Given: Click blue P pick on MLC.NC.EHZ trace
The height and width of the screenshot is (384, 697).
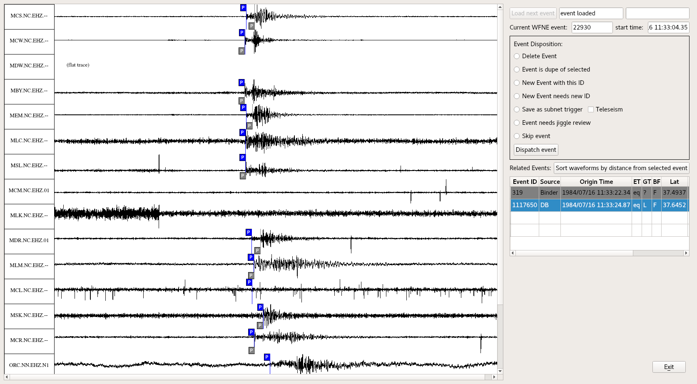Looking at the screenshot, I should pos(242,132).
